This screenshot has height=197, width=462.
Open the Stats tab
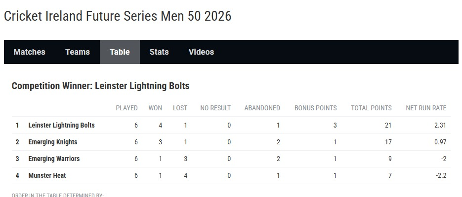[159, 52]
